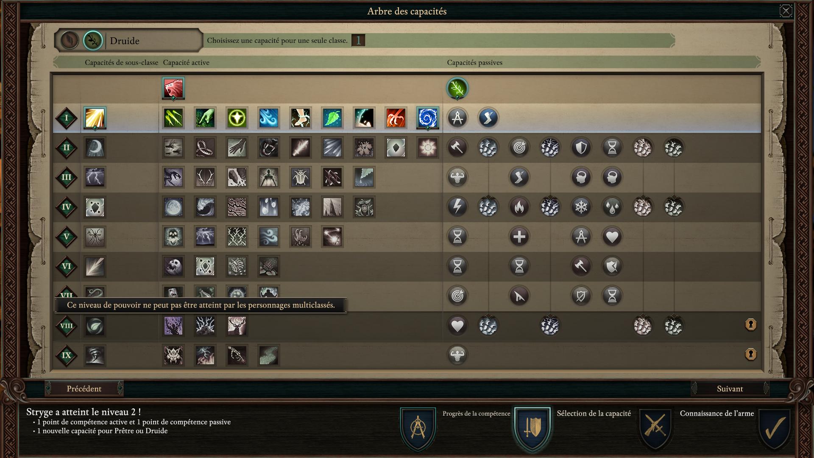The height and width of the screenshot is (458, 814).
Task: Select the flame passive ability in row IV
Action: (x=519, y=207)
